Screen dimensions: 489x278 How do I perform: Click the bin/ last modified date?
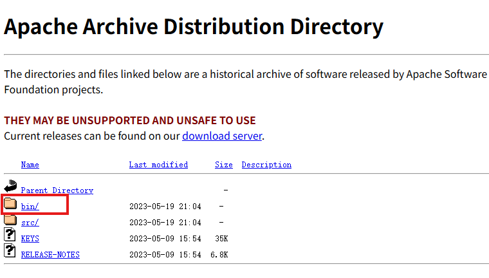[x=165, y=207]
